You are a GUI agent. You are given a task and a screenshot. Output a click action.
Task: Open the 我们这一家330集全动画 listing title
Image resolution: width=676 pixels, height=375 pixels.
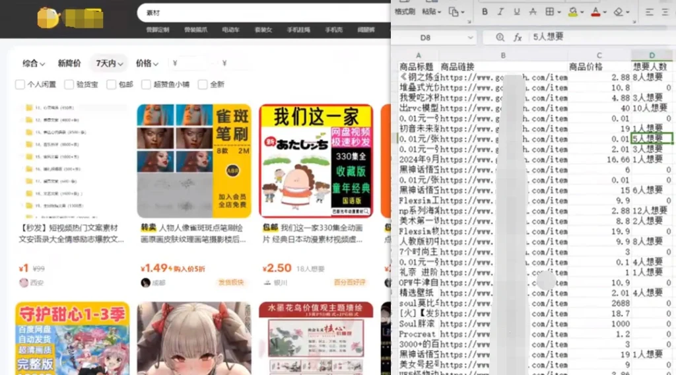pyautogui.click(x=312, y=233)
